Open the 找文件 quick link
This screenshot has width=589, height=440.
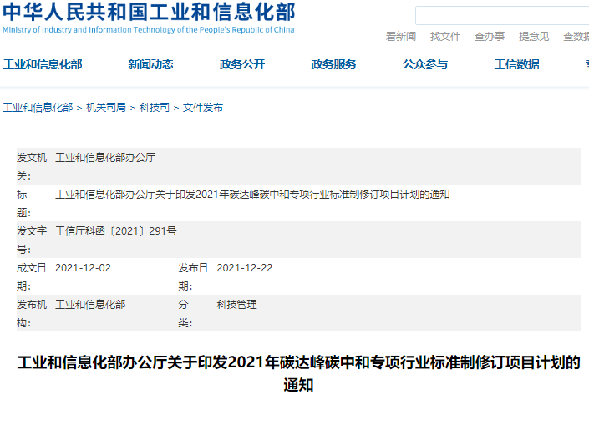pyautogui.click(x=445, y=37)
